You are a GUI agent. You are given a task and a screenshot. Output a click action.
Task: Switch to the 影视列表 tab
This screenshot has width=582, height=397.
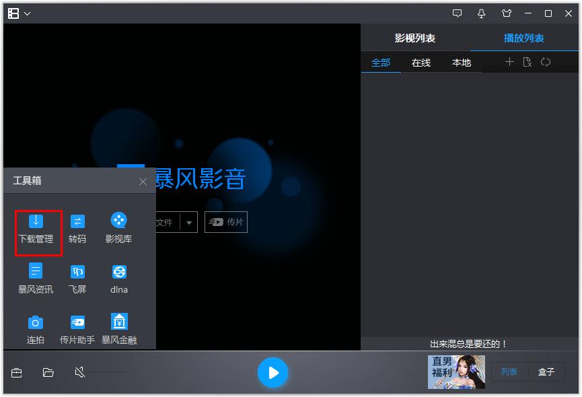pyautogui.click(x=415, y=38)
